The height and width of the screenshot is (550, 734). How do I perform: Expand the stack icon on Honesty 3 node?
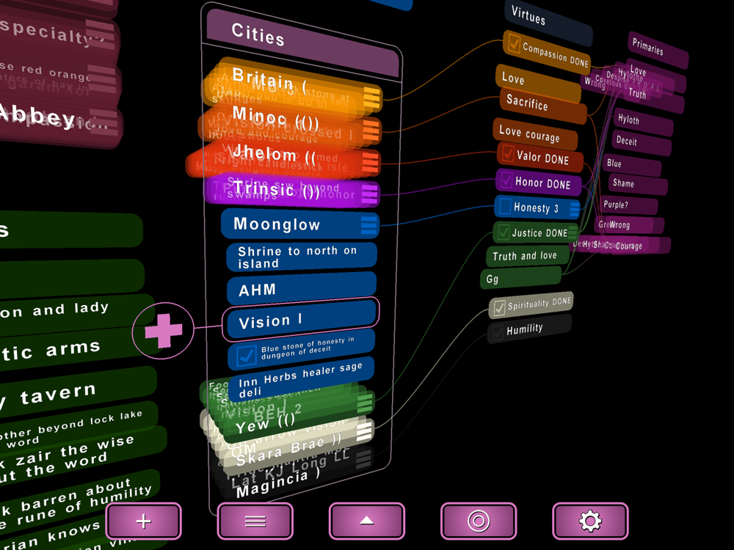(574, 210)
